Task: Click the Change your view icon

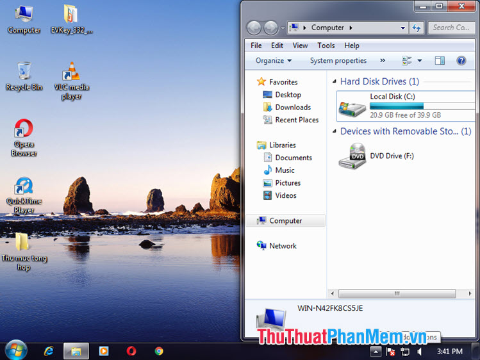Action: 406,61
